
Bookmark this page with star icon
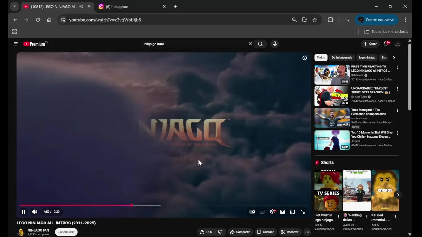pyautogui.click(x=315, y=20)
